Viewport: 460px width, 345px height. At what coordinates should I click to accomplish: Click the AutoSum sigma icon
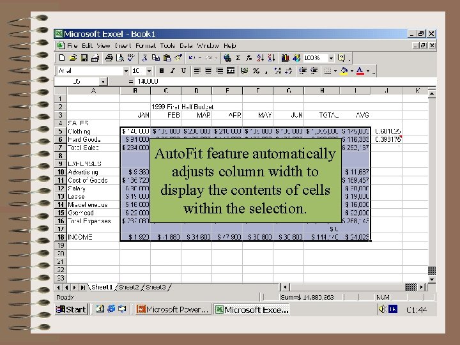[238, 57]
